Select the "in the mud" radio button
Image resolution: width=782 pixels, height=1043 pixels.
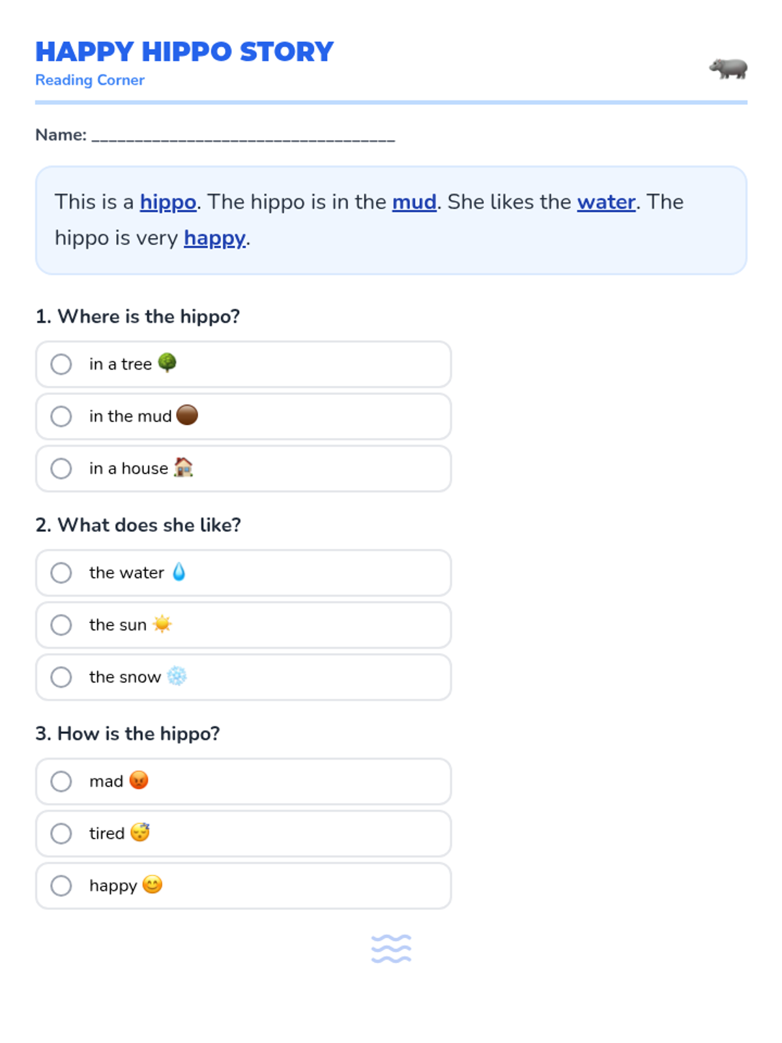point(61,416)
